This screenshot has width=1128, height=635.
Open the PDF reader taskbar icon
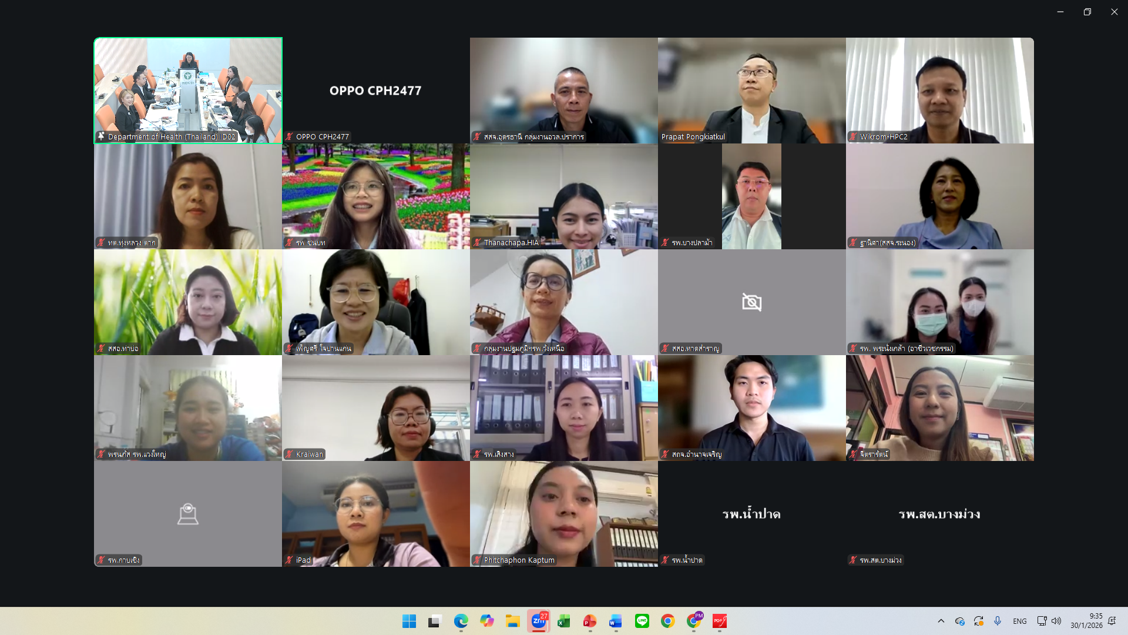(x=720, y=621)
